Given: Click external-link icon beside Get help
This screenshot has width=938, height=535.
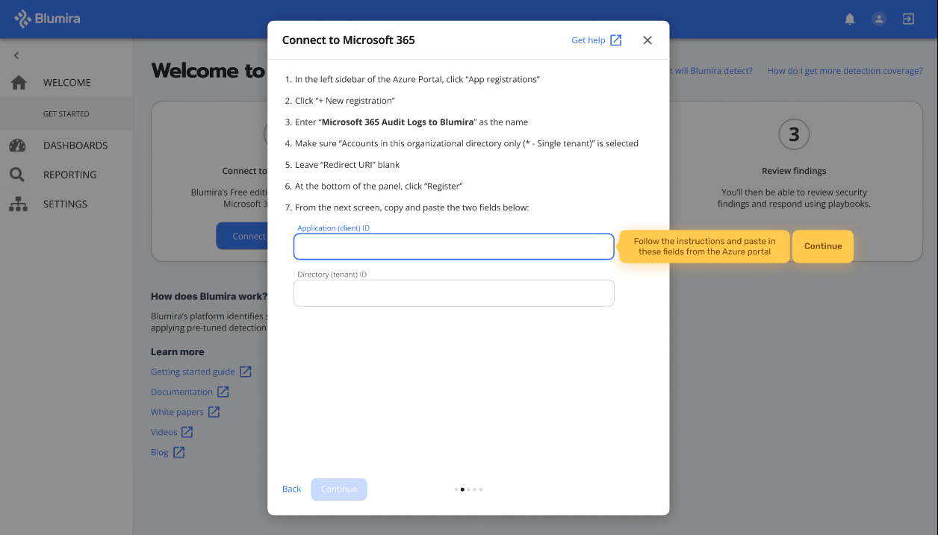Looking at the screenshot, I should (616, 40).
